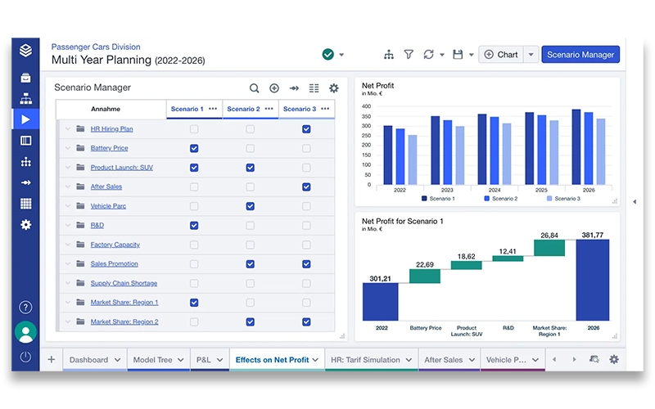This screenshot has height=409, width=655.
Task: Click the Scenario Manager button
Action: coord(580,55)
